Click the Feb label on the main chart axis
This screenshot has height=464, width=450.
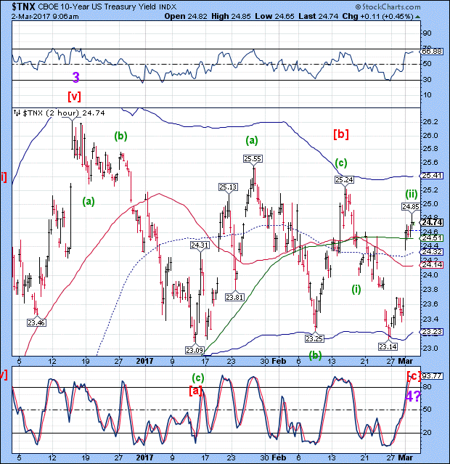(x=279, y=361)
